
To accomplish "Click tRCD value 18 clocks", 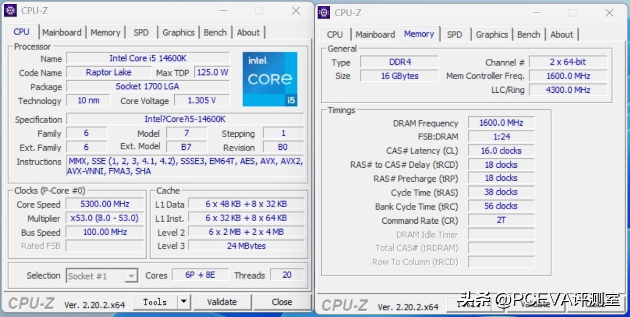I will (501, 165).
